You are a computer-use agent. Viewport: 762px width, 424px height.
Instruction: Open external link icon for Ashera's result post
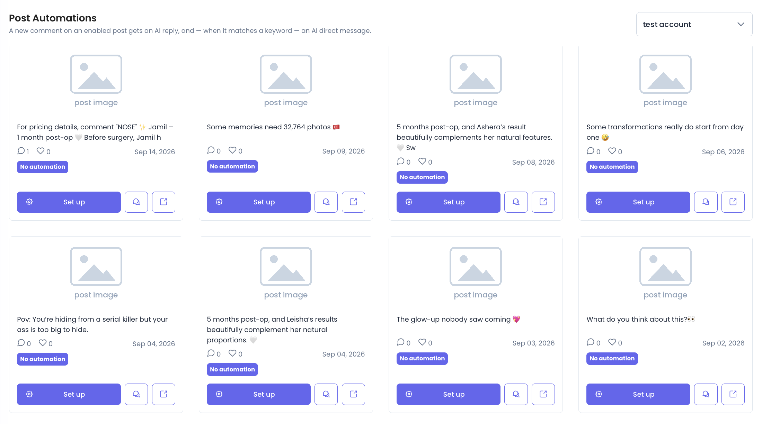click(x=543, y=202)
